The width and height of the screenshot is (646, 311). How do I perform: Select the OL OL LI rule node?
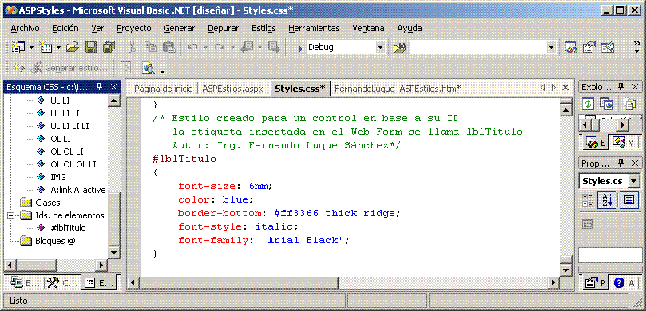(x=67, y=152)
